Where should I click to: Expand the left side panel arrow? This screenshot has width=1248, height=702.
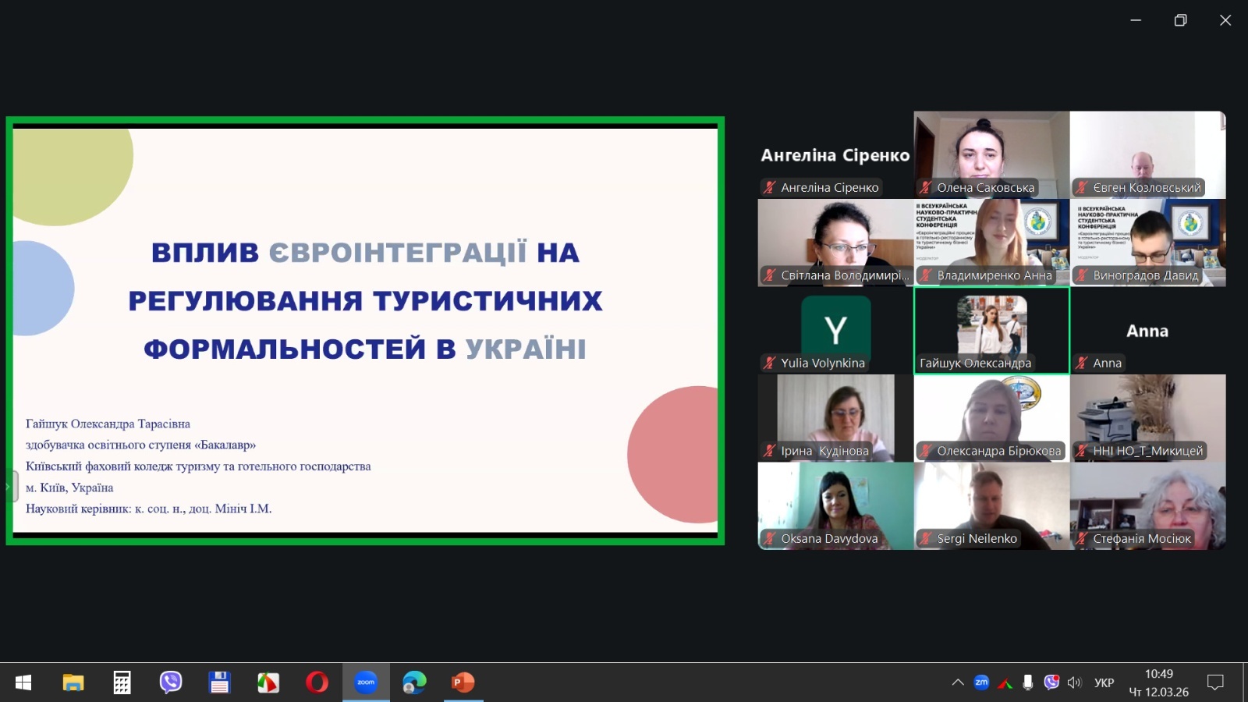pyautogui.click(x=9, y=486)
